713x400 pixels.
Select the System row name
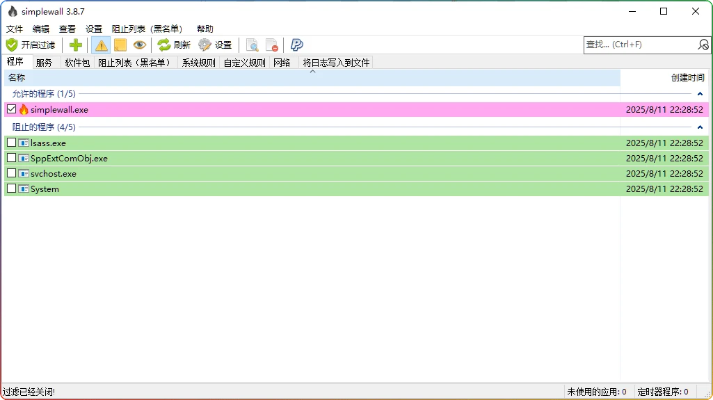coord(45,189)
